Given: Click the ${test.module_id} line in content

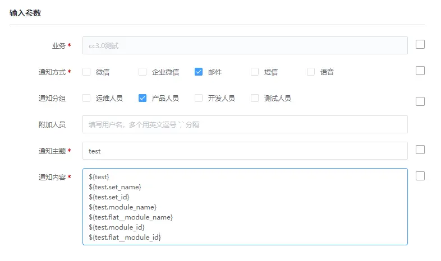Looking at the screenshot, I should (x=117, y=227).
